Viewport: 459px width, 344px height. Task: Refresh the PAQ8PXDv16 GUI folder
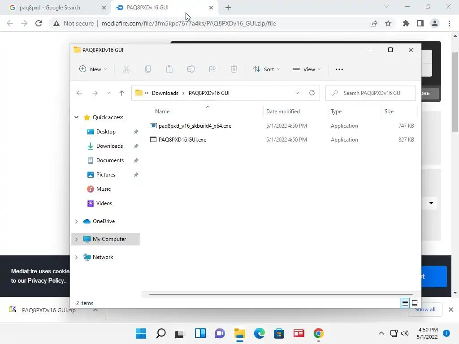[312, 93]
